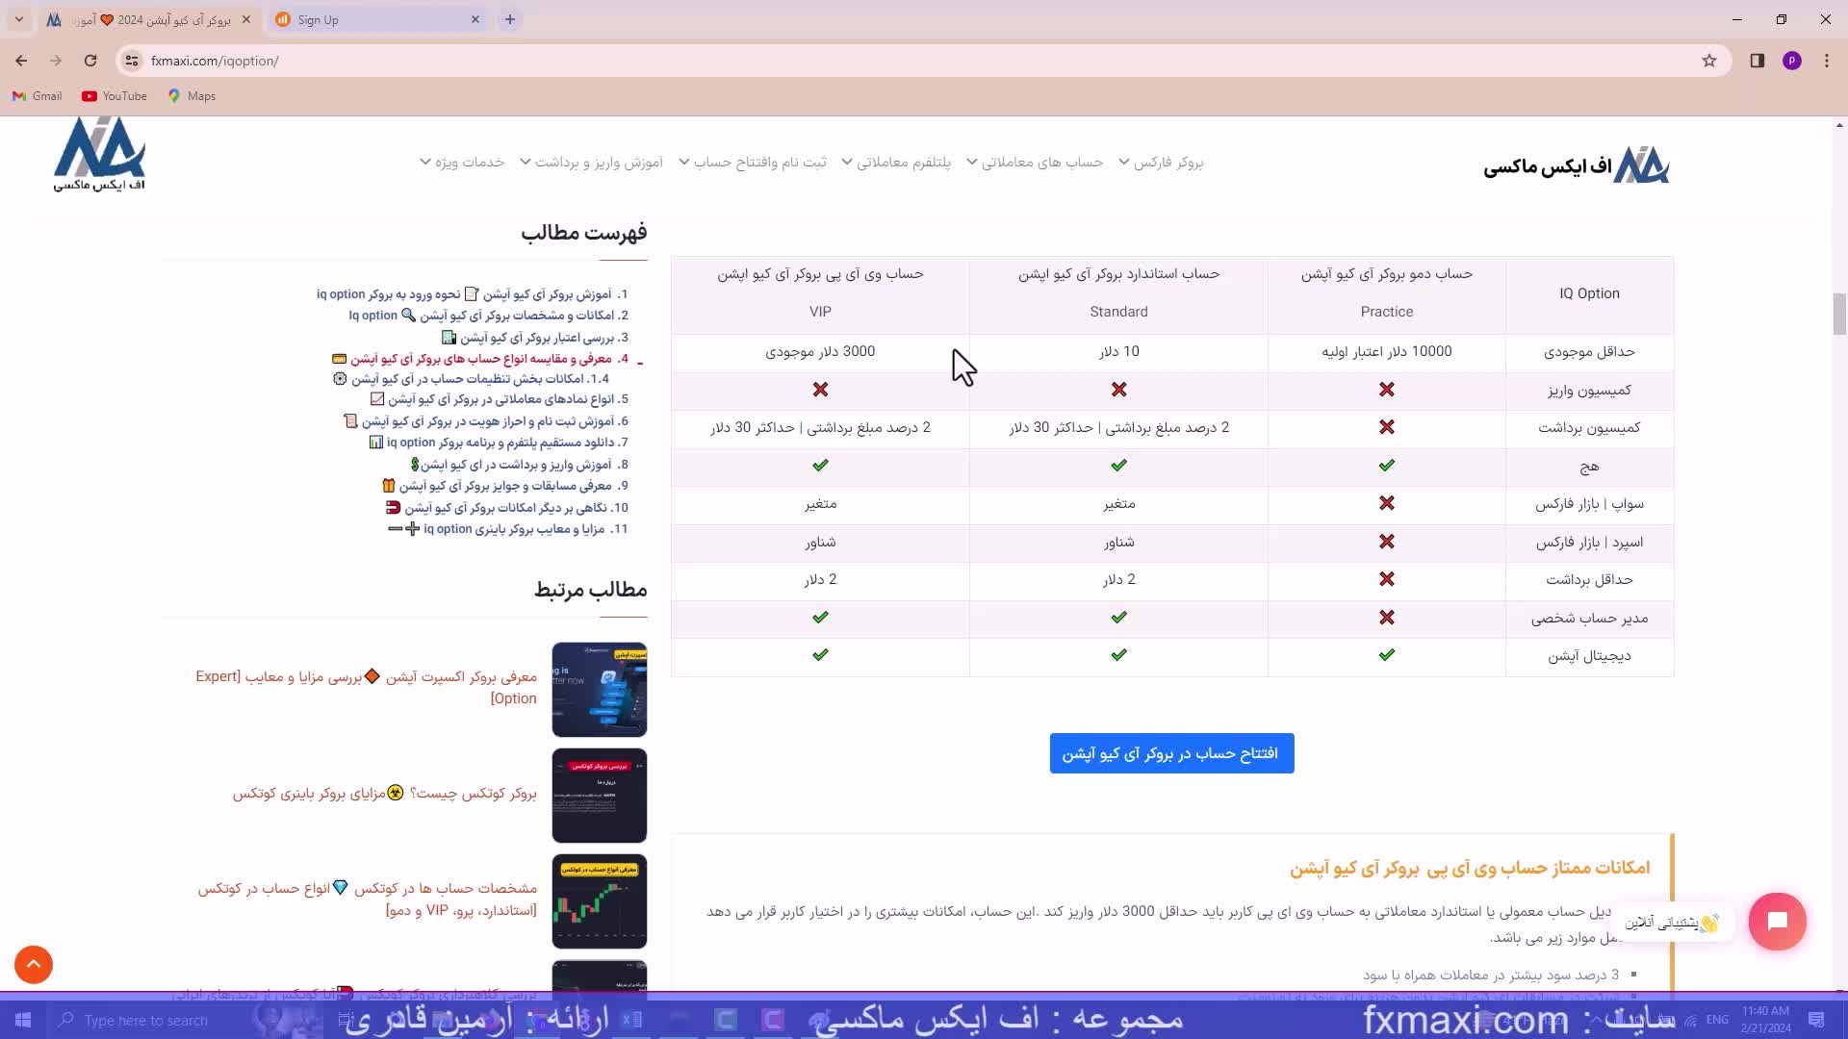Open the browser side panel icon
This screenshot has width=1848, height=1039.
(x=1756, y=60)
